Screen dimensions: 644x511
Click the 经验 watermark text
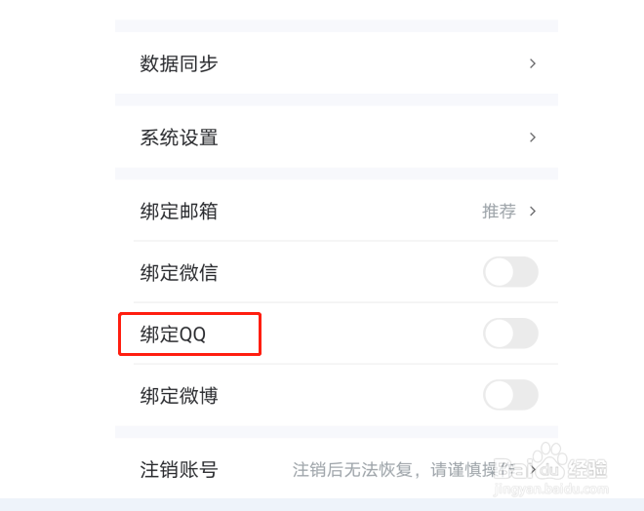coord(587,469)
